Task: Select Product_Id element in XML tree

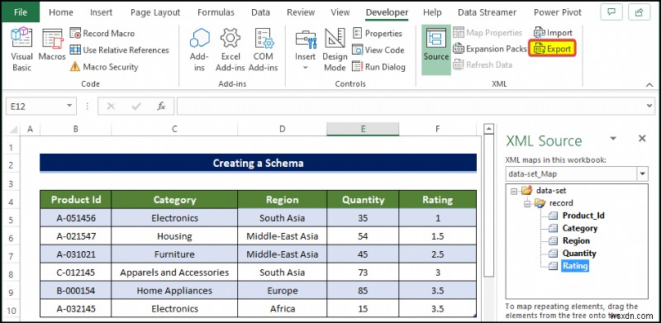Action: [583, 216]
